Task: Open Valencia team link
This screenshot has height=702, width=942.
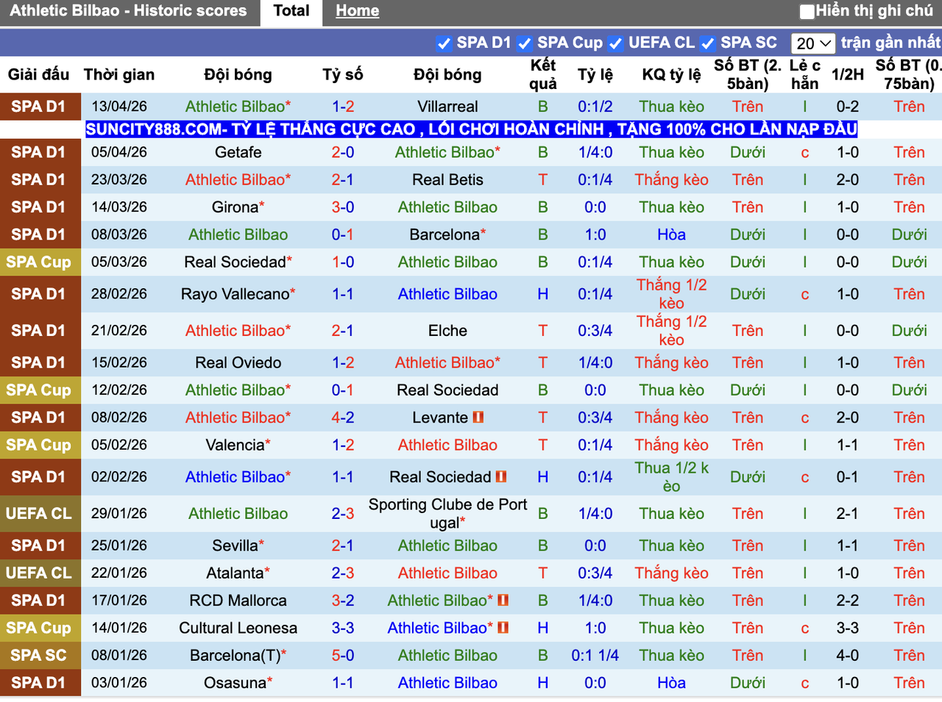Action: tap(235, 445)
